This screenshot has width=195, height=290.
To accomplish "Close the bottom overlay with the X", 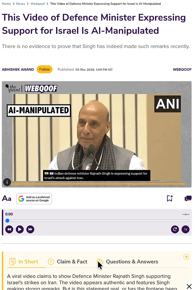I will coord(189,286).
